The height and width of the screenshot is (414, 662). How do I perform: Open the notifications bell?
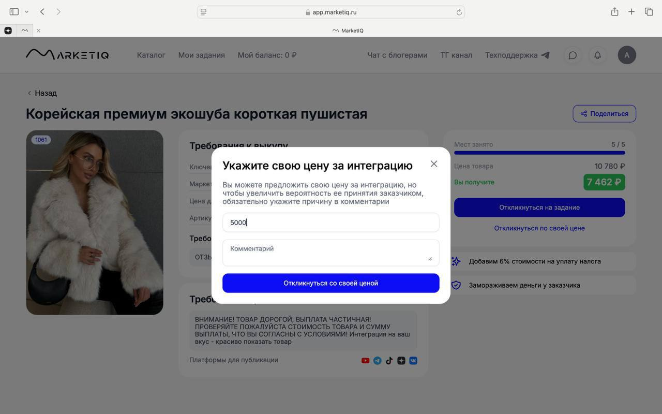coord(597,55)
